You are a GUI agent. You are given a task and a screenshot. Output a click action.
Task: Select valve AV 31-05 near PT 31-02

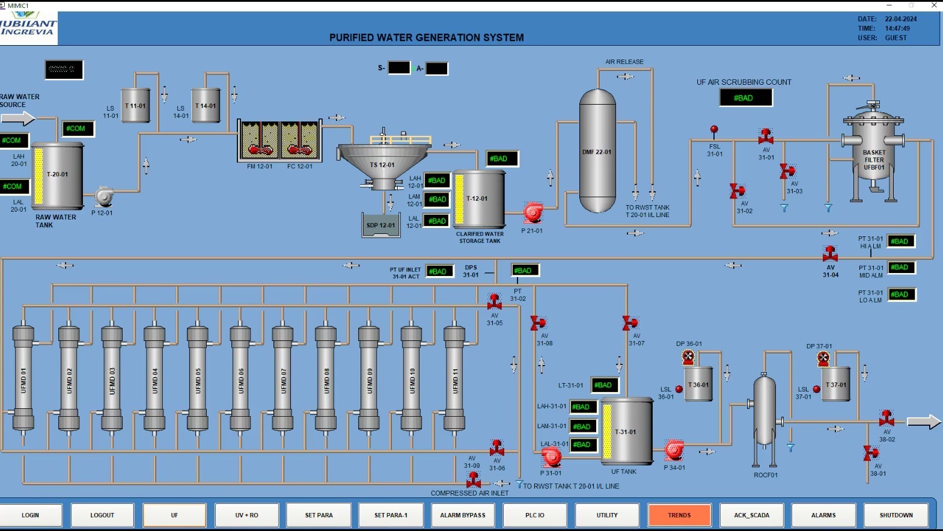point(495,302)
